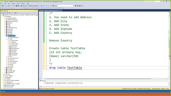Select the Always On High Availability folder
Screen dimensions: 171x96
tap(13, 81)
